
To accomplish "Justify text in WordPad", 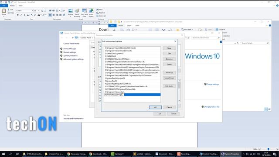I will [x=61, y=15].
